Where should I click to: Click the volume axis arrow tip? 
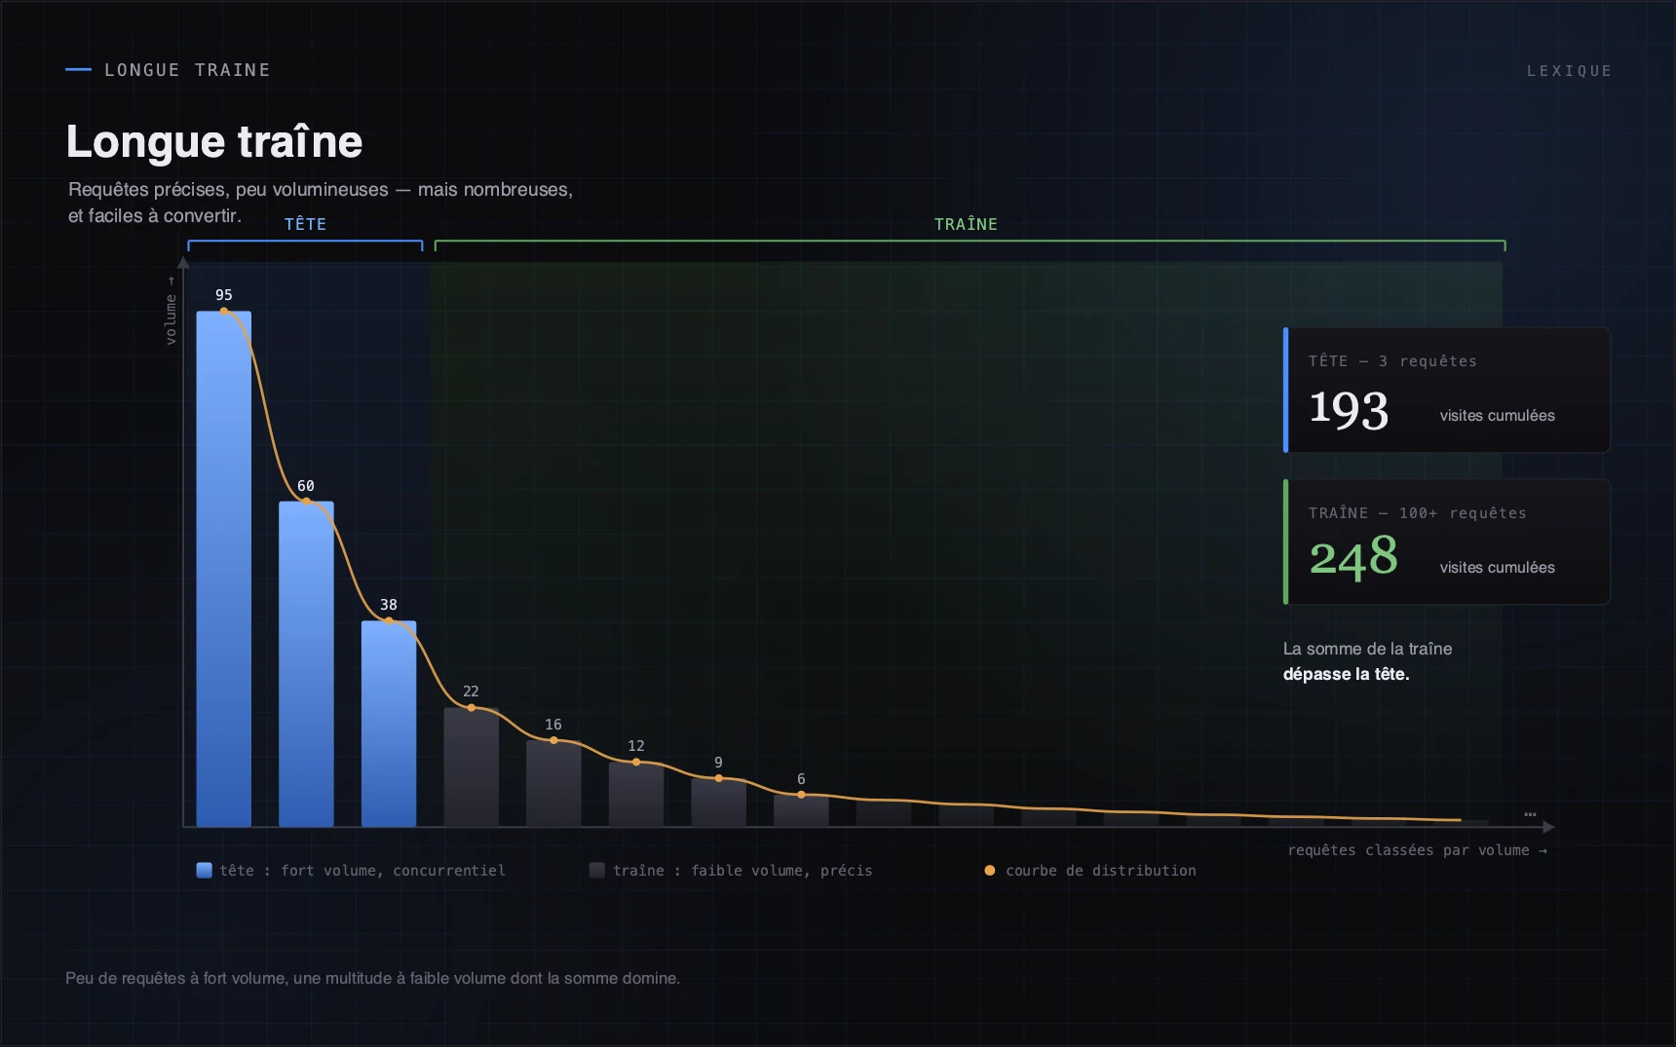pyautogui.click(x=183, y=262)
